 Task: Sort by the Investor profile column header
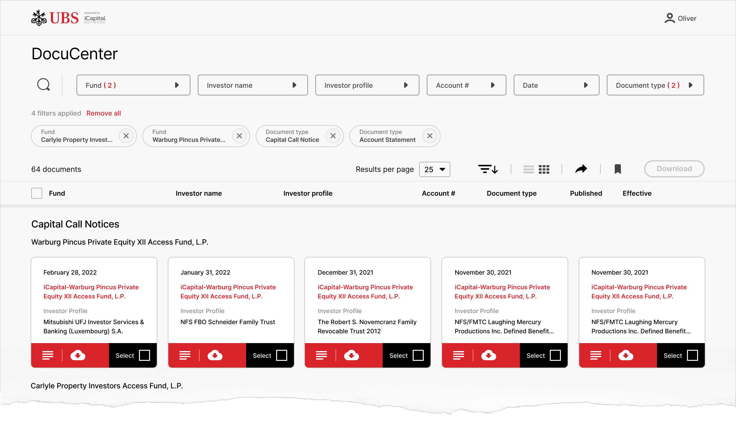[308, 193]
